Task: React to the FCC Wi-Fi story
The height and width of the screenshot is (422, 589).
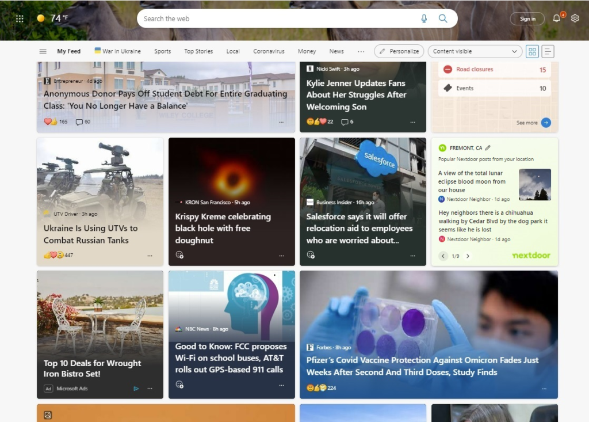Action: click(179, 385)
